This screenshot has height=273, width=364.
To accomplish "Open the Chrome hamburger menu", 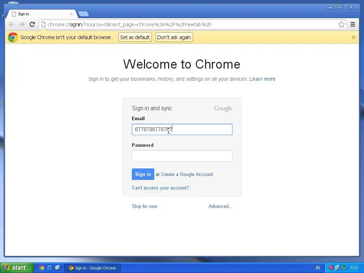I will pos(353,25).
